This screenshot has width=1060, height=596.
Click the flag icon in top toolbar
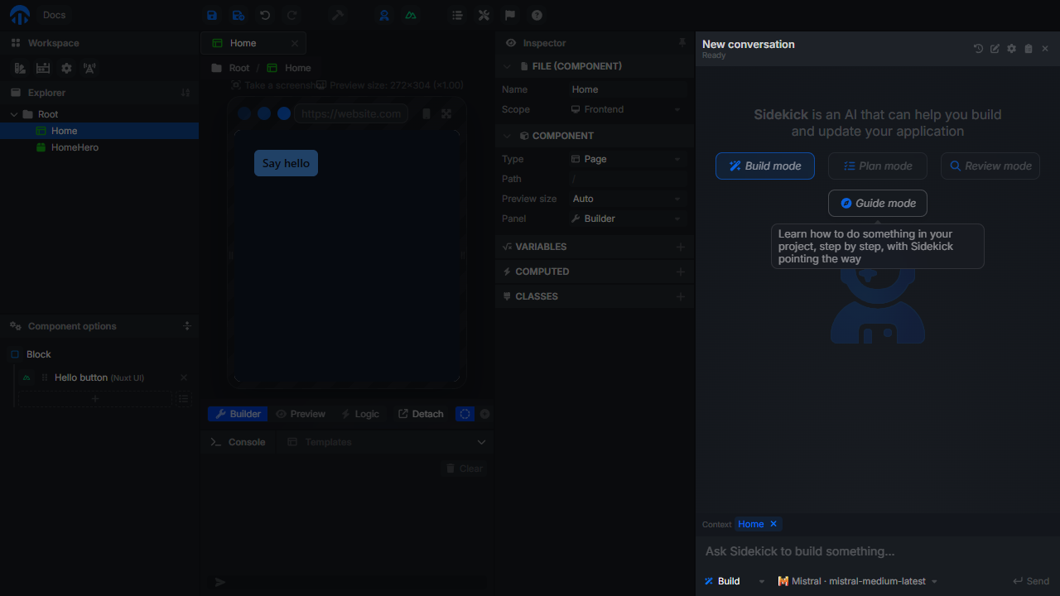click(x=510, y=15)
